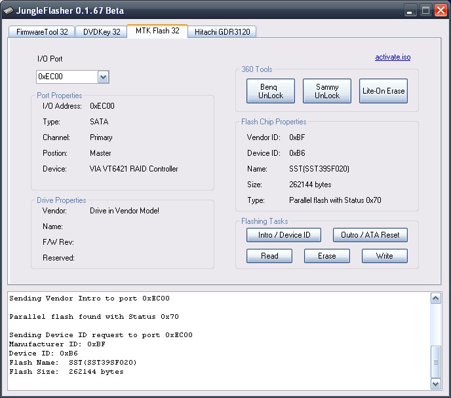Click log line 'Manufacturer ID: 0xBF'

[x=57, y=344]
